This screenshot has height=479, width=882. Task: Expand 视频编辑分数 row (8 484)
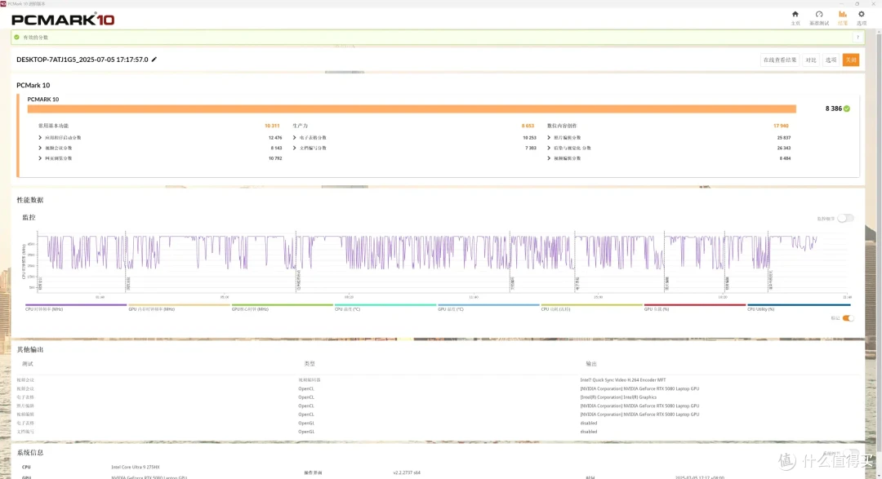pyautogui.click(x=549, y=158)
